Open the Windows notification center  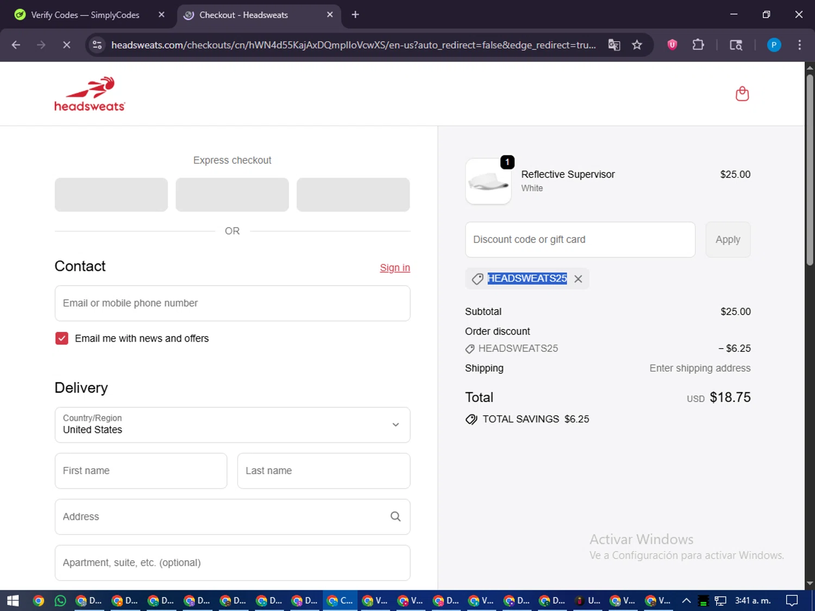click(x=792, y=601)
